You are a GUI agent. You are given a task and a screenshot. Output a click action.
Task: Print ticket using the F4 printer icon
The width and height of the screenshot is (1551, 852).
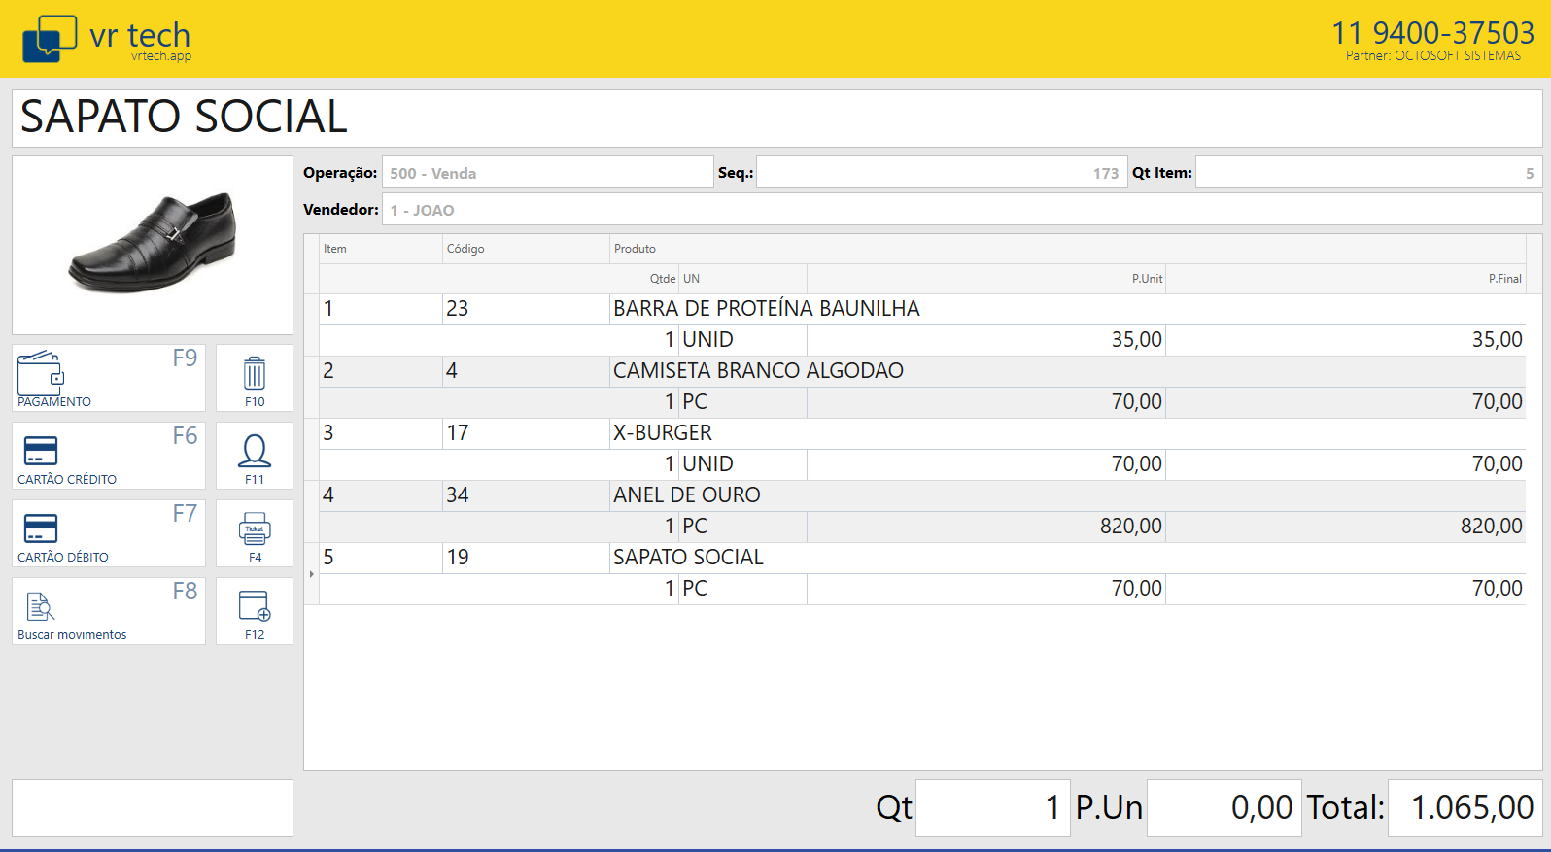point(254,533)
